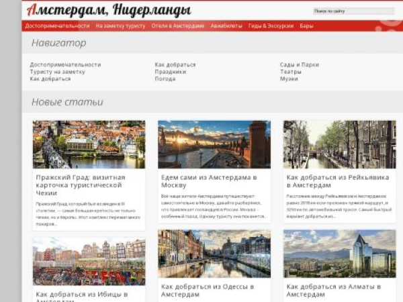Viewport: 403px width, 302px height.
Task: Click the Almaty glass building thumbnail
Action: 339,254
